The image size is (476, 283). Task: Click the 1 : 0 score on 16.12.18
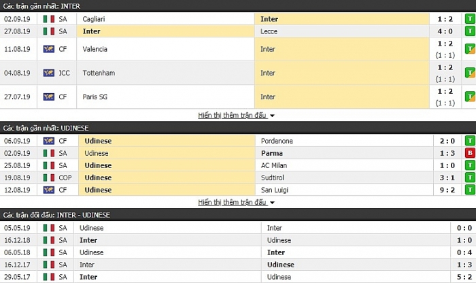click(464, 240)
